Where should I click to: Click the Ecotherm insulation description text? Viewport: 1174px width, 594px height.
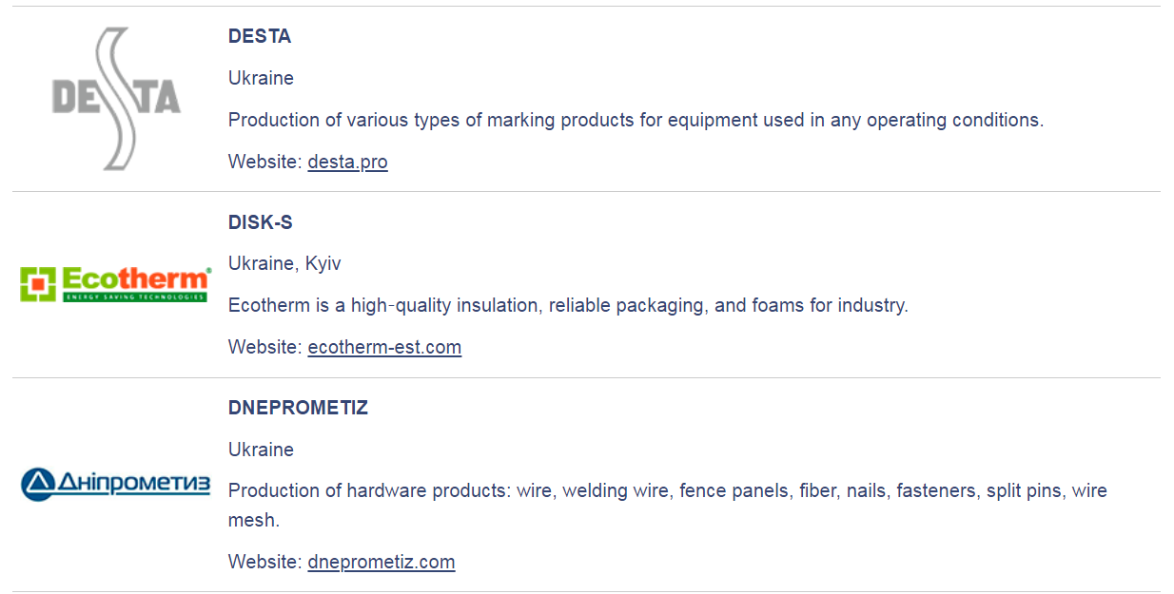568,305
